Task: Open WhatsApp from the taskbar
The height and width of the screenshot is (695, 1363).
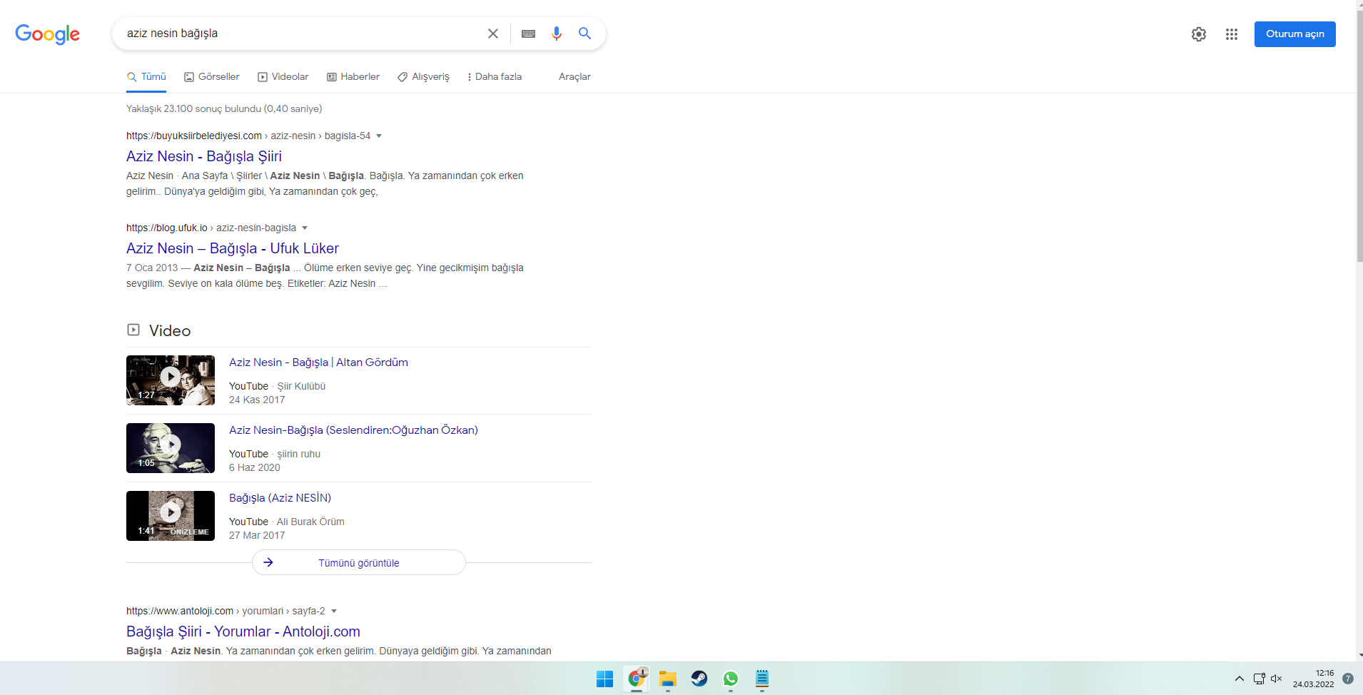Action: pyautogui.click(x=730, y=679)
